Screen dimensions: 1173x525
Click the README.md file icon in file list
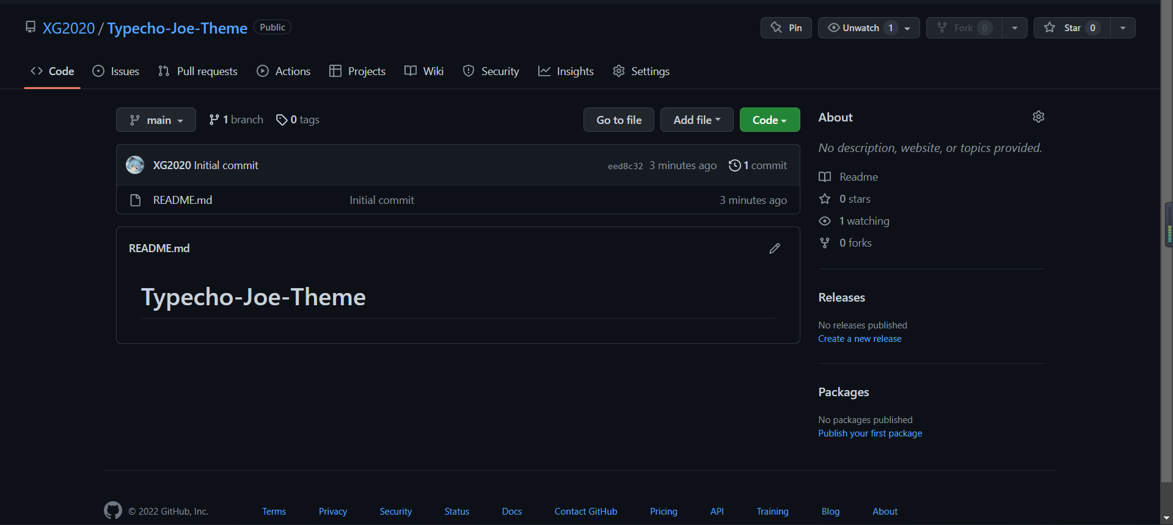pos(136,200)
